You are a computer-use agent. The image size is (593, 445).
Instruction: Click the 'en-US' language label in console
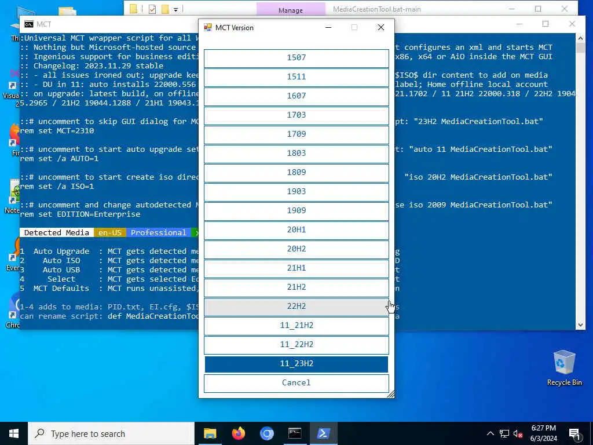109,233
